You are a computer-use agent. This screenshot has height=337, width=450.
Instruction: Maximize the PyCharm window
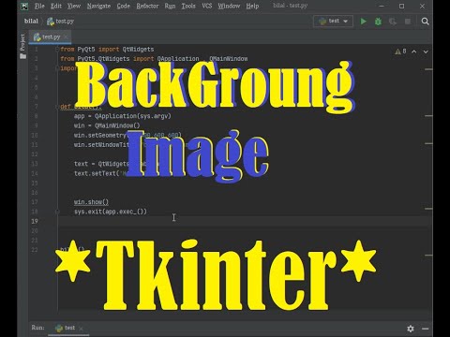click(402, 6)
